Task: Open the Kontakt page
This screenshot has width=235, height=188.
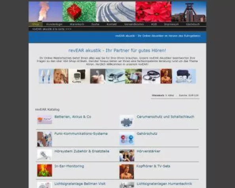Action: tap(112, 24)
